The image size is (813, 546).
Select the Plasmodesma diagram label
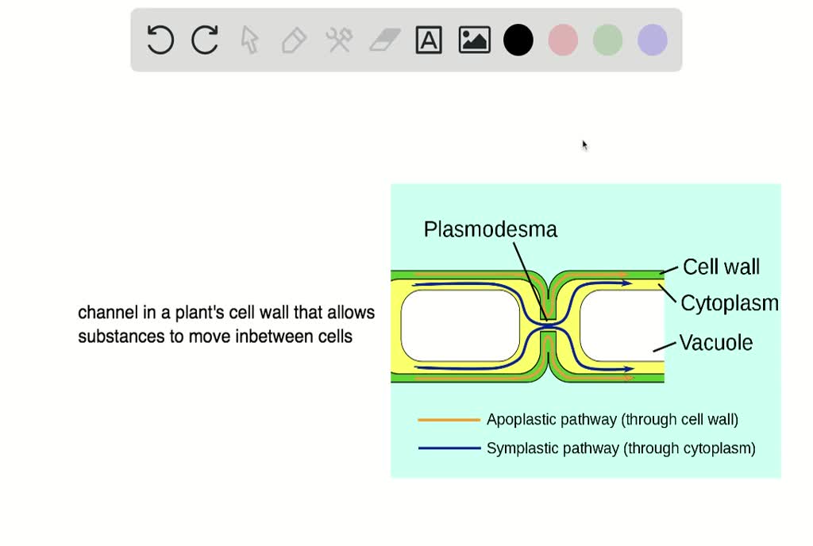coord(491,230)
